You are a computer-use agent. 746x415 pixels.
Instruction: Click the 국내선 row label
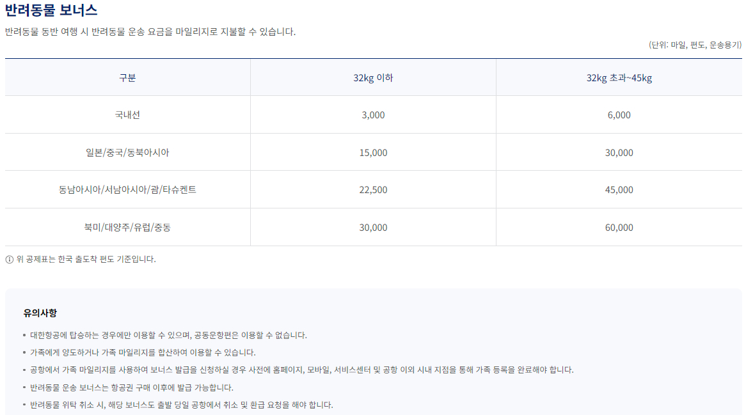click(127, 114)
